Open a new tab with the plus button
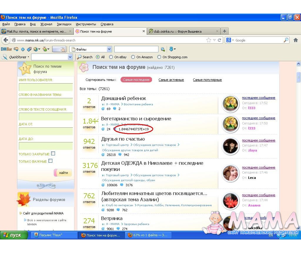The height and width of the screenshot is (253, 301). [224, 31]
